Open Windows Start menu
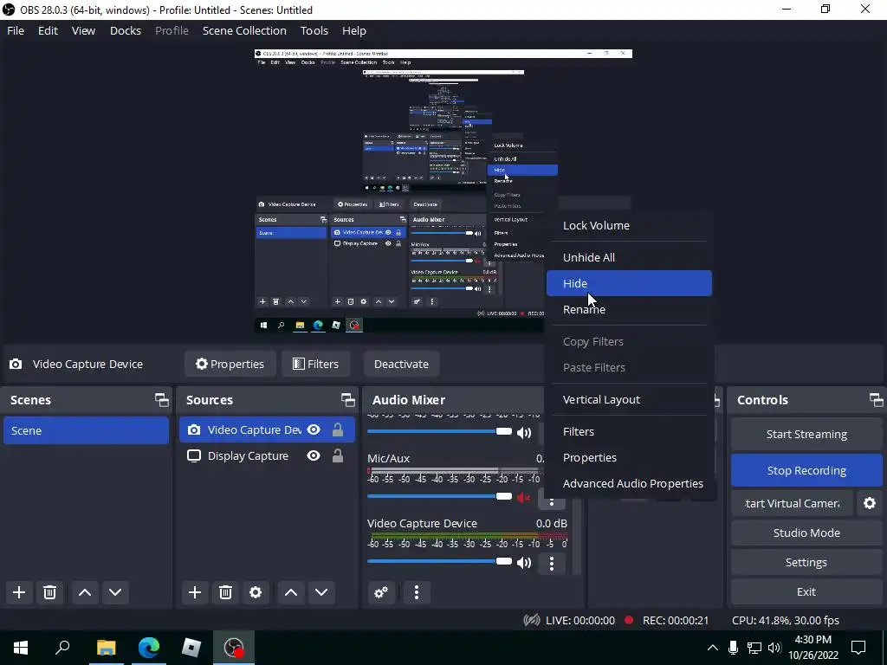 click(21, 647)
